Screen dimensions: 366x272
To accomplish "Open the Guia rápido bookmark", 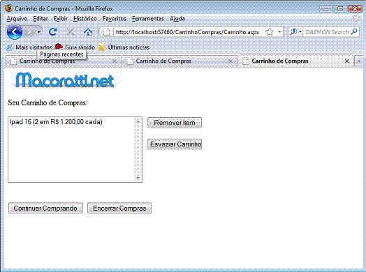I will tap(75, 47).
